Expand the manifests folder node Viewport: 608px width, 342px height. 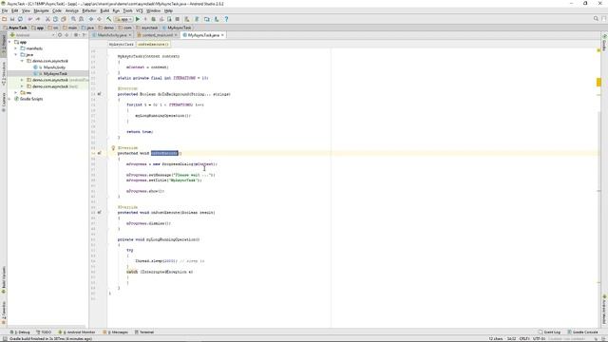16,48
